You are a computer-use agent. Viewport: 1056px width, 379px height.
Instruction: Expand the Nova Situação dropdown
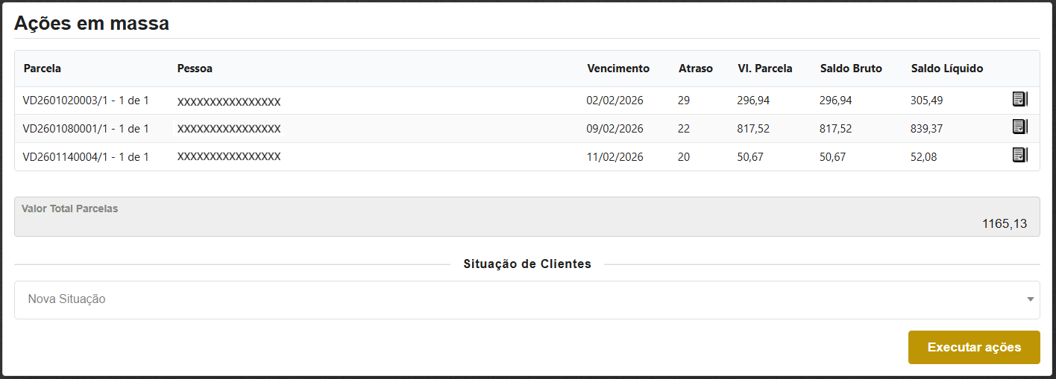pyautogui.click(x=527, y=299)
